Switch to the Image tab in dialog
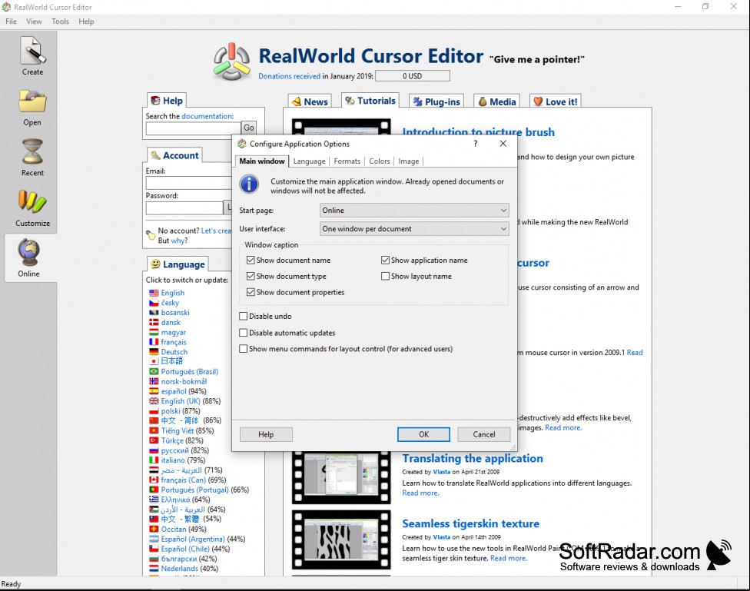The height and width of the screenshot is (591, 750). [x=409, y=161]
